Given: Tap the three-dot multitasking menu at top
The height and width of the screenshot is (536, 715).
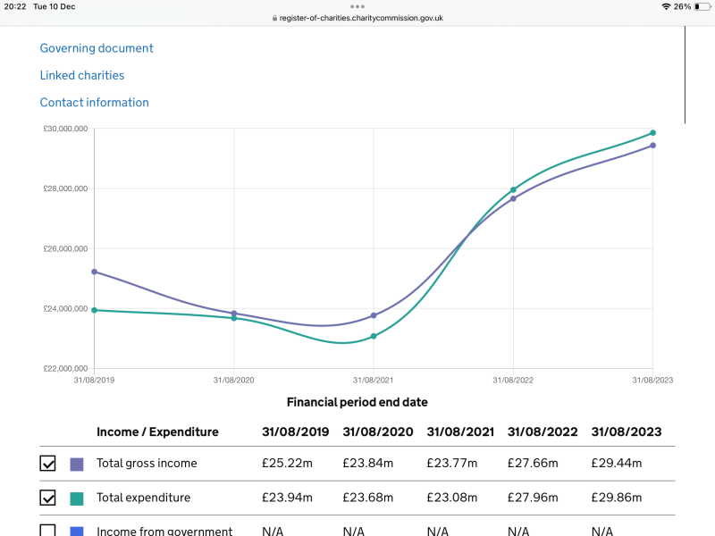Looking at the screenshot, I should [357, 6].
